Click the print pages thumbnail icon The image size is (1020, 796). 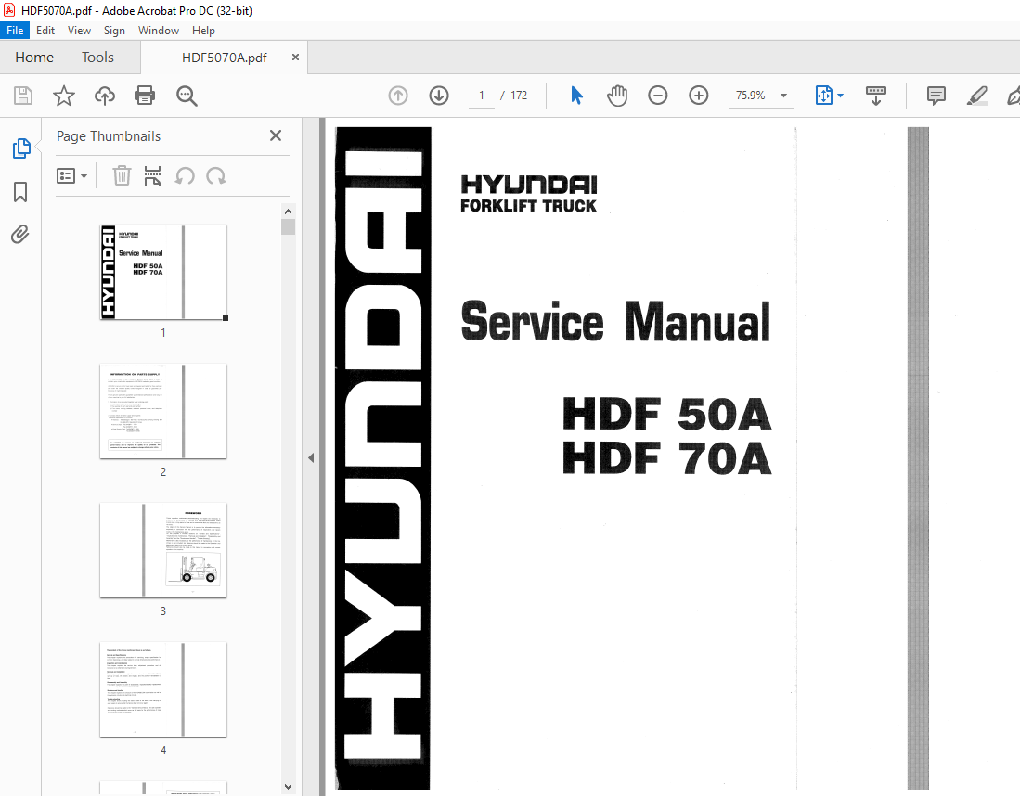(x=153, y=175)
